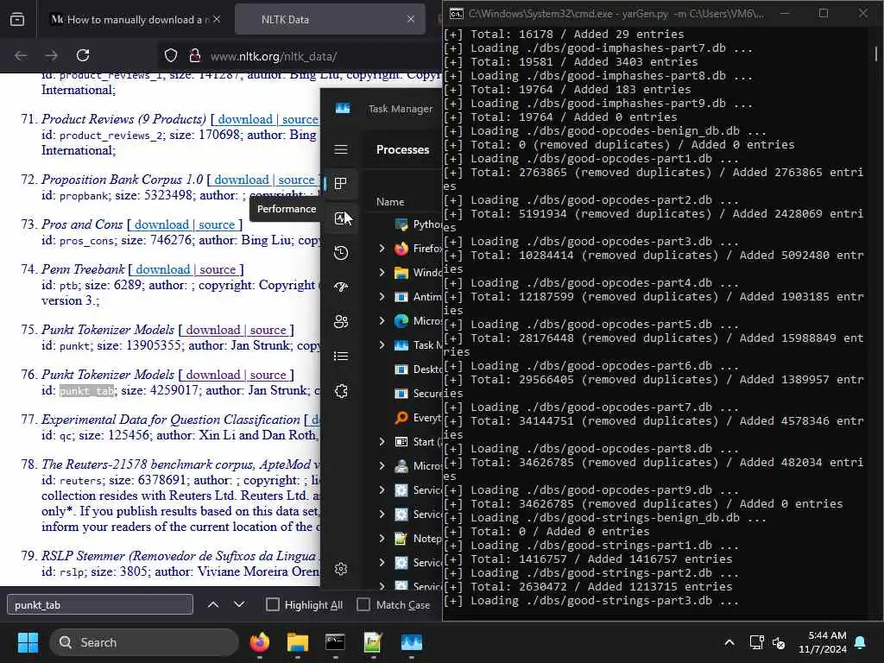Open source link for punkt_tab Tokenizer Models
Screen dimensions: 884x663
click(x=268, y=375)
